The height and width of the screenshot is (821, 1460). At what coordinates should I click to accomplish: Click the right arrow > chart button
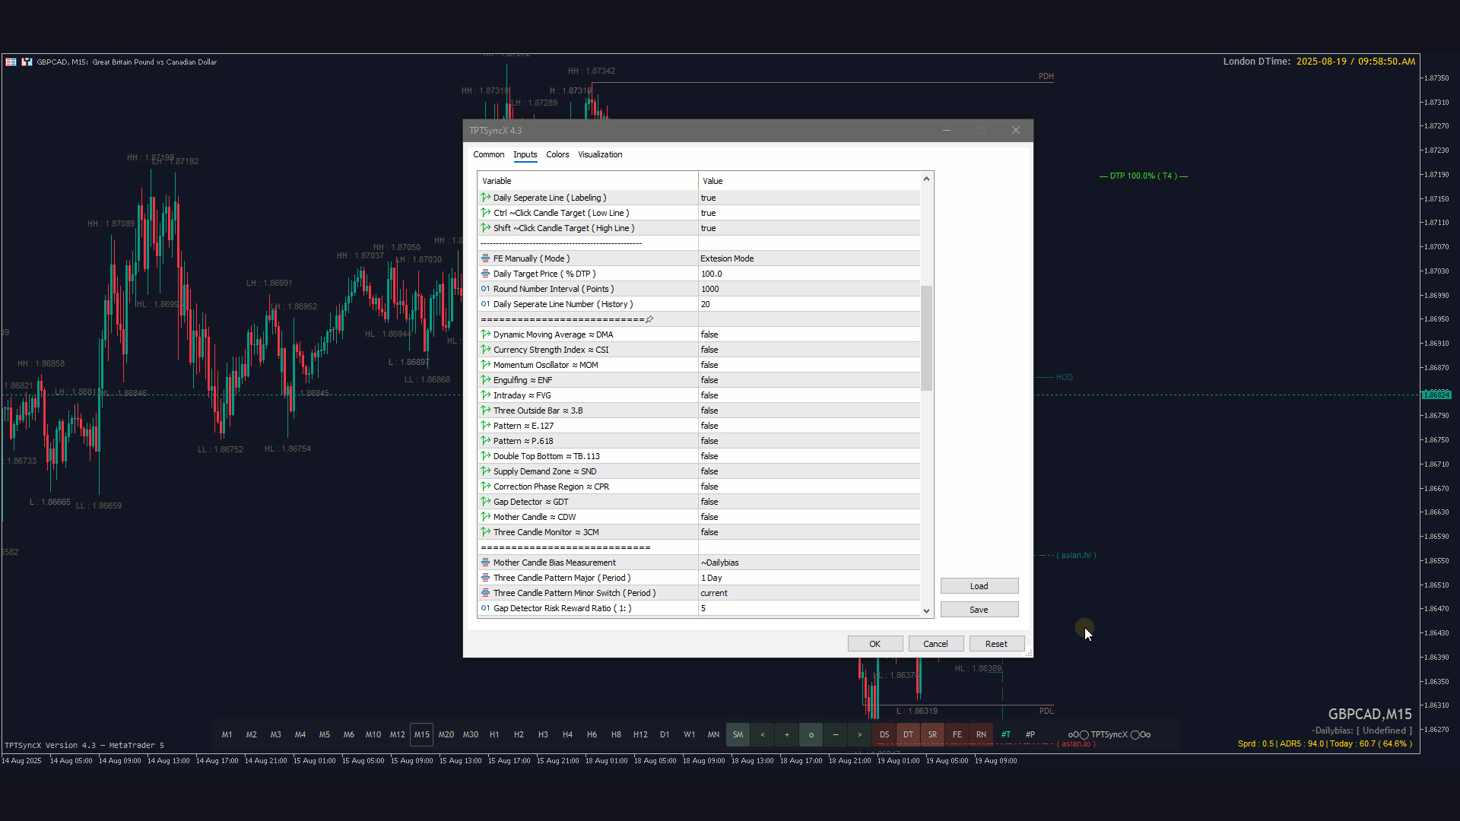[x=859, y=734]
